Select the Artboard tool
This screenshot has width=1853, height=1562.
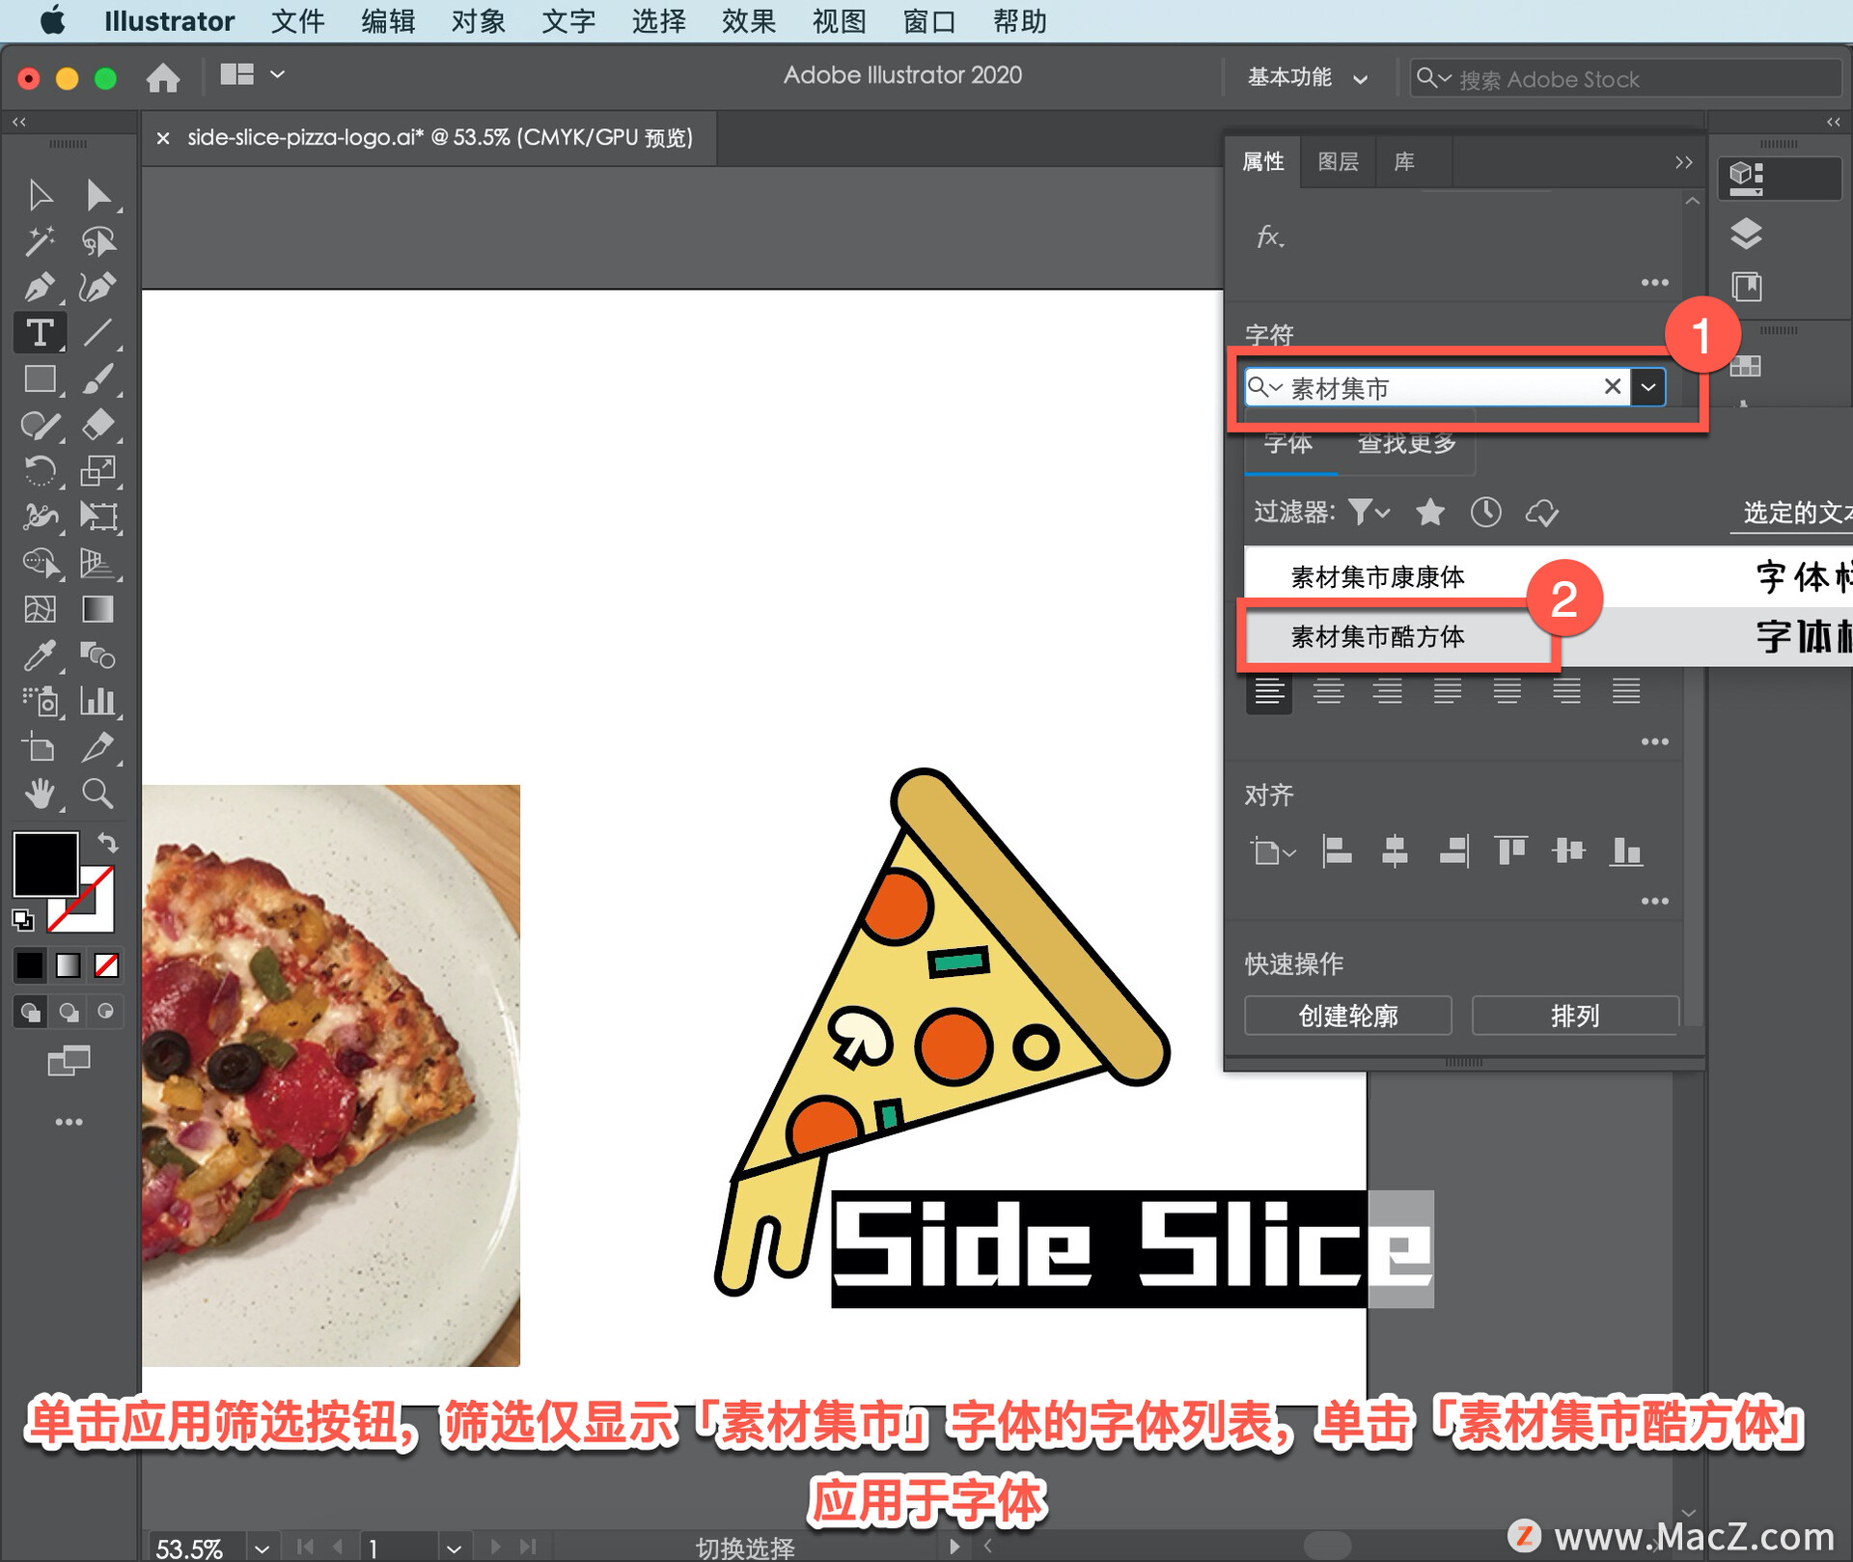pyautogui.click(x=40, y=747)
